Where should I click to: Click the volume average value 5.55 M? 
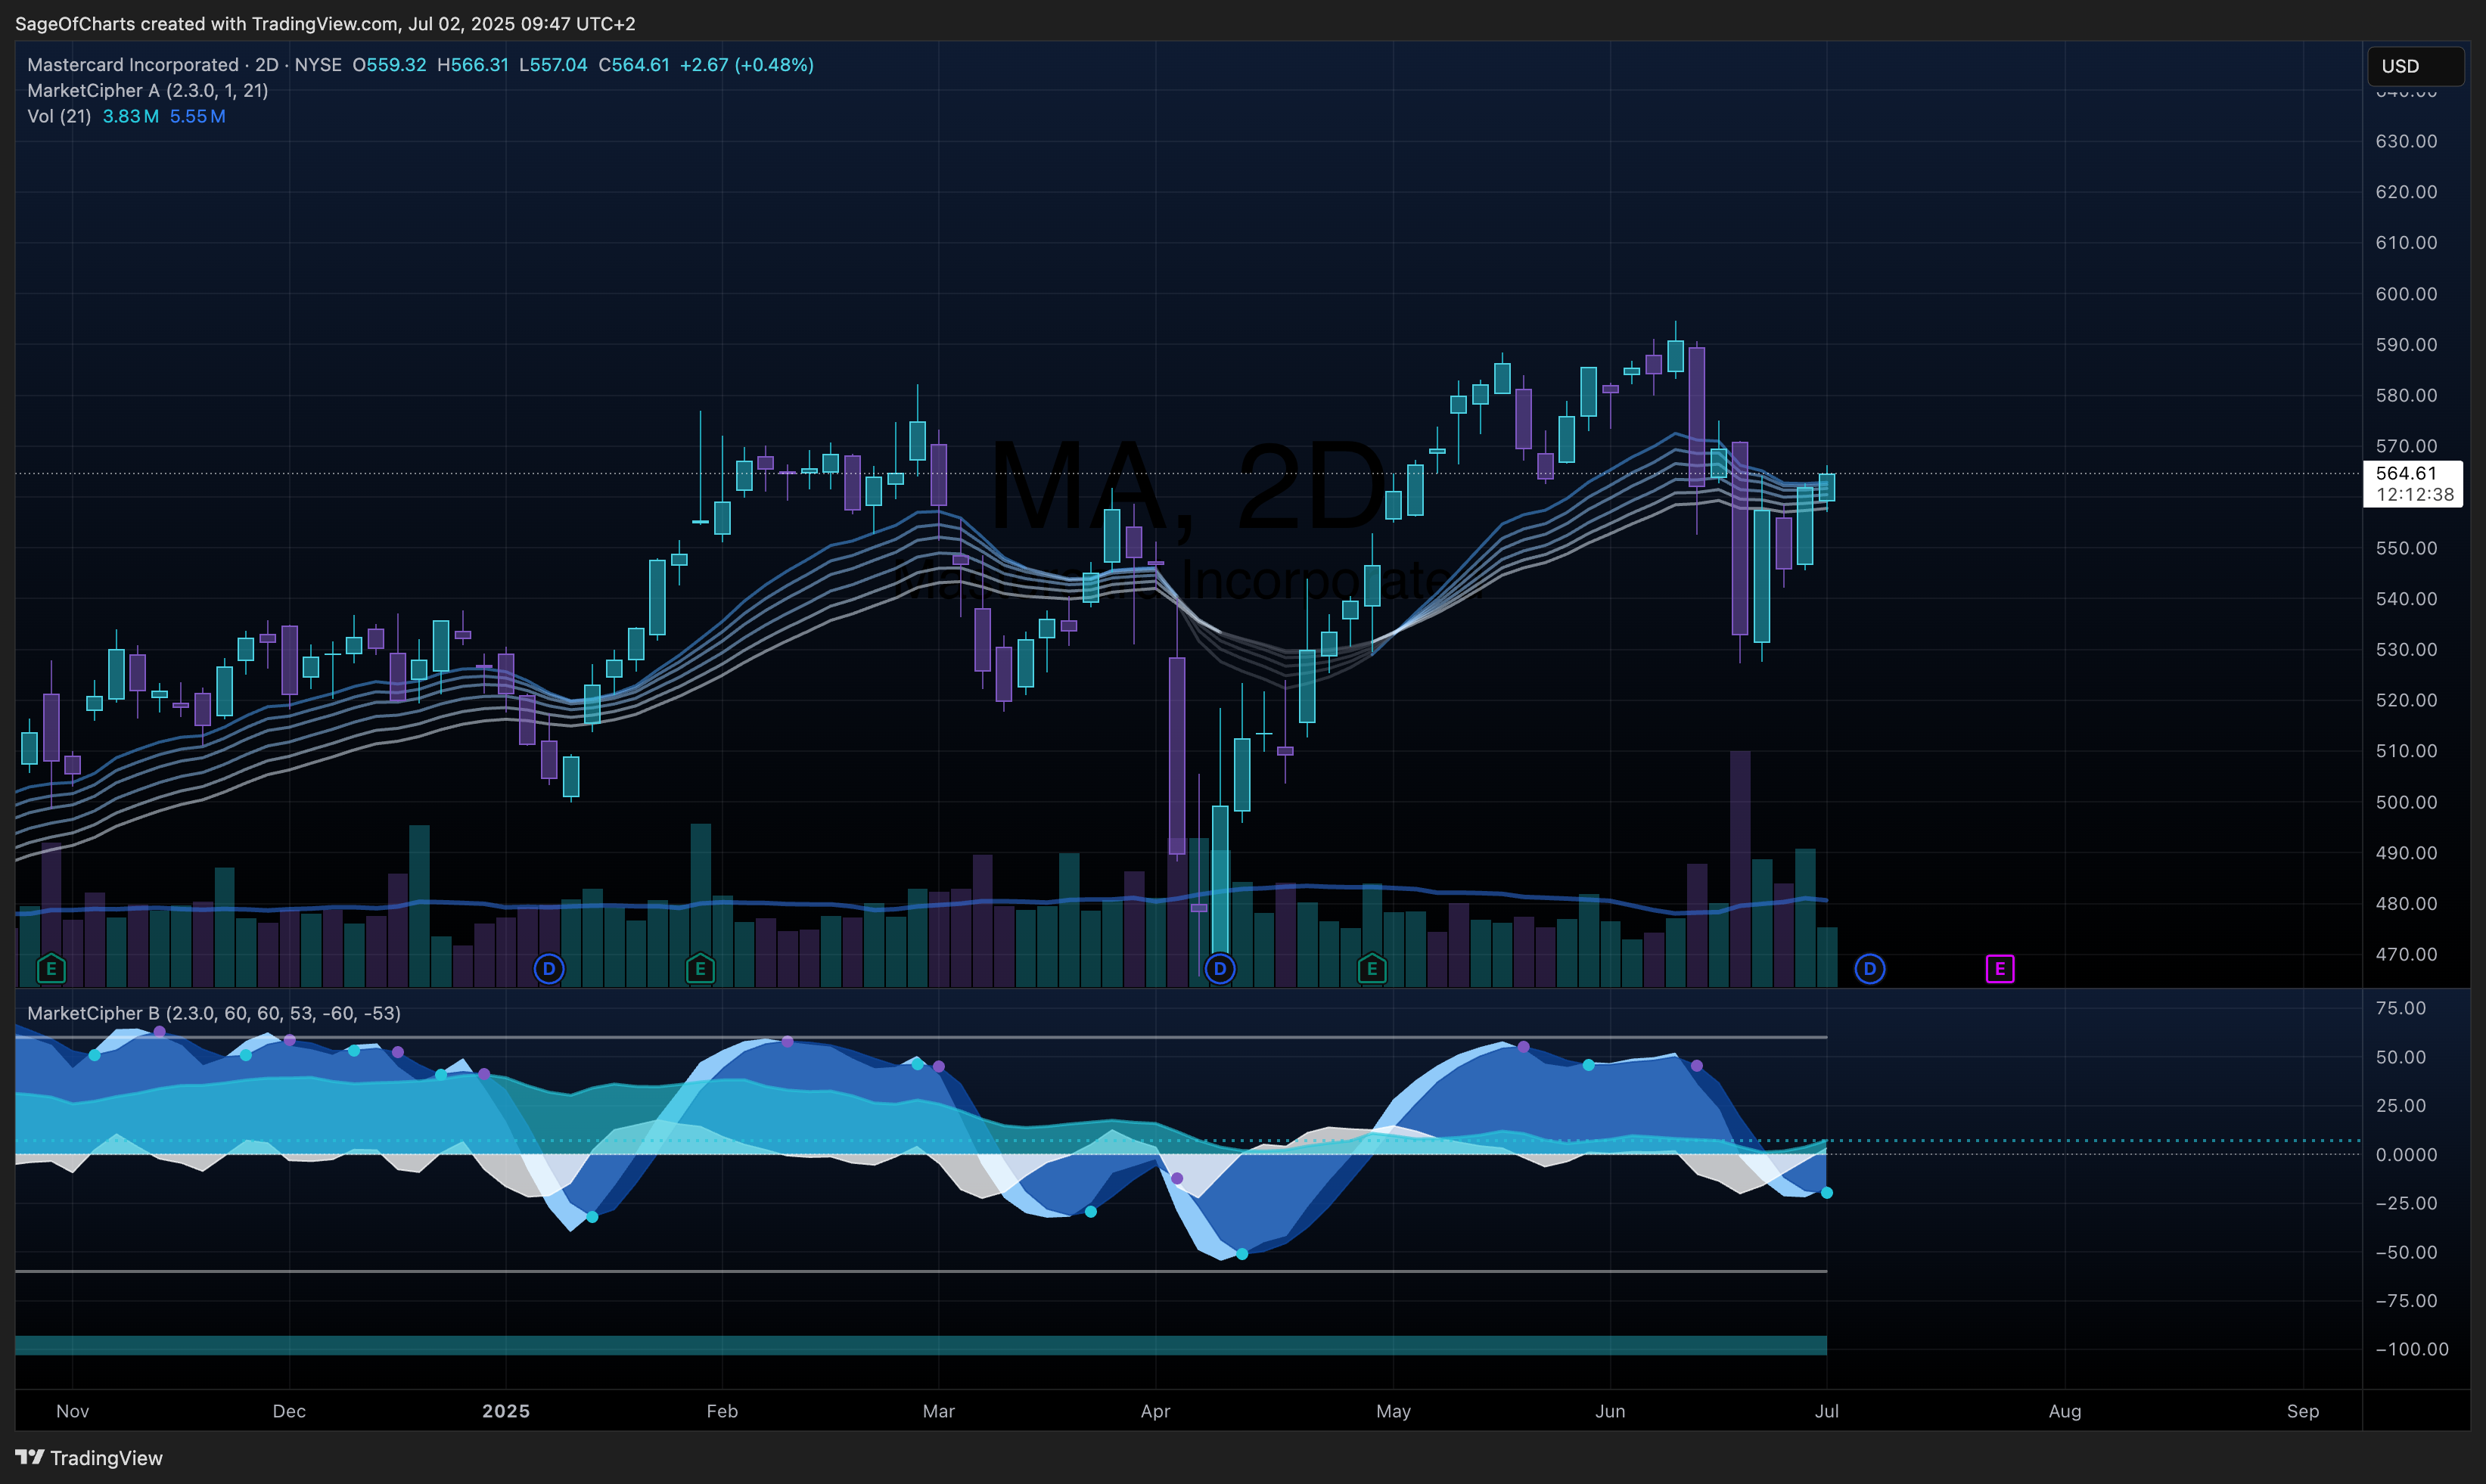(197, 117)
